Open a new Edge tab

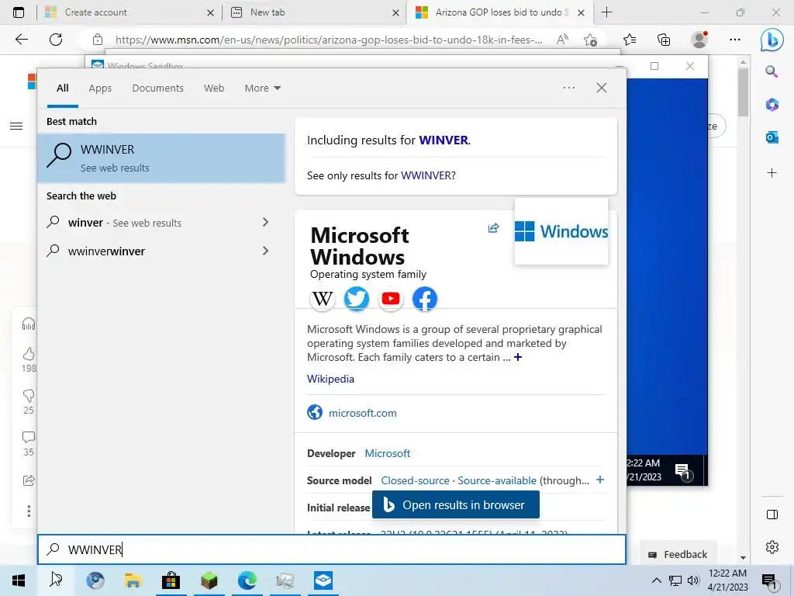pyautogui.click(x=606, y=12)
